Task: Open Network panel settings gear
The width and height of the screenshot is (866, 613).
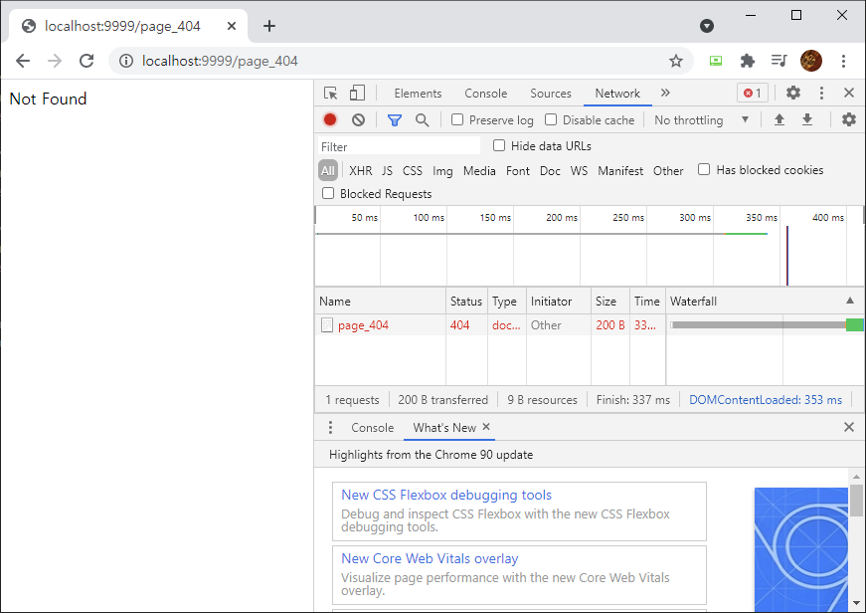Action: (849, 119)
